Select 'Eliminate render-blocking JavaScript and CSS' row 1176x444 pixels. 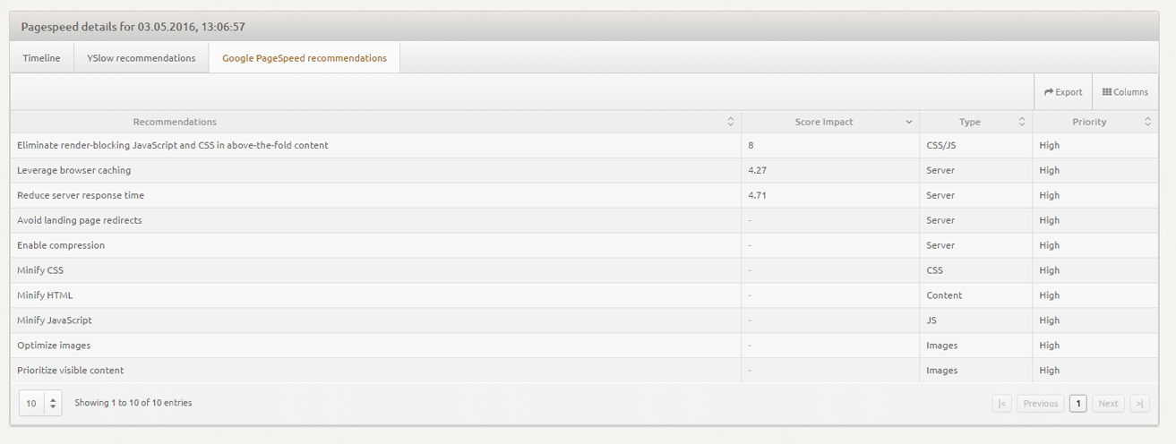coord(584,145)
